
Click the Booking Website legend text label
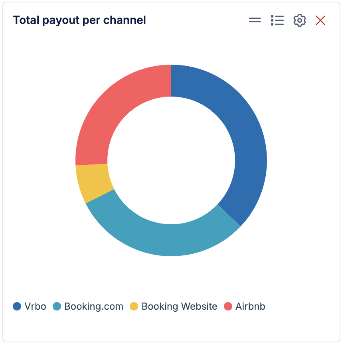click(179, 306)
